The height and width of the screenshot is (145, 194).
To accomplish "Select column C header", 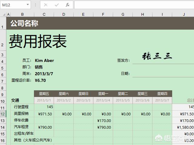I will (44, 14).
